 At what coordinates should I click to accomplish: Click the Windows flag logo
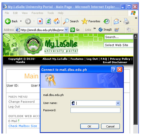click(x=133, y=13)
